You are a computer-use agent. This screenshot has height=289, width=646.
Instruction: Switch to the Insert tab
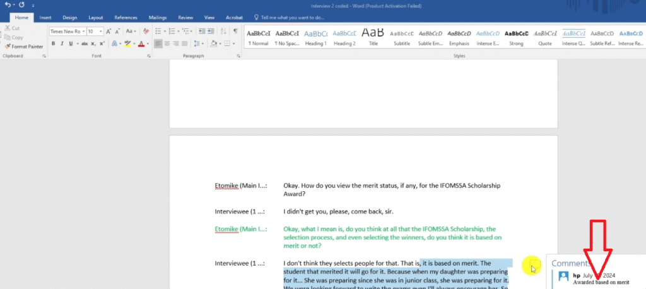point(45,18)
